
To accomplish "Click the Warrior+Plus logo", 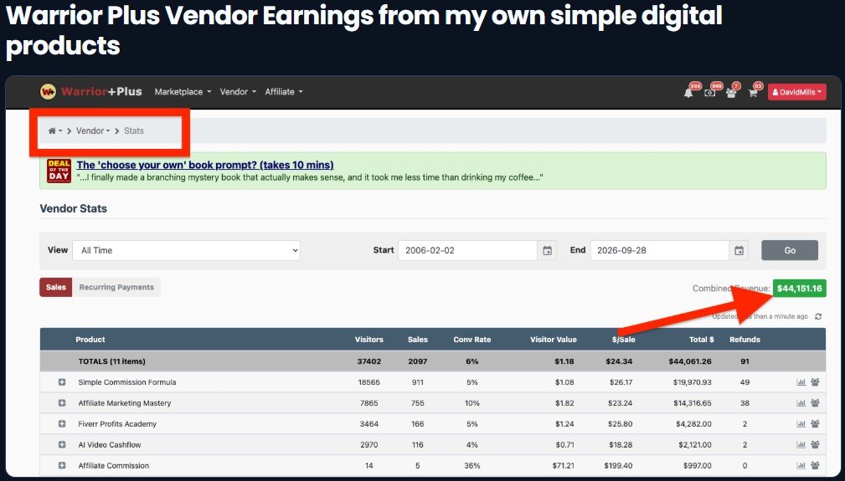I will [91, 91].
